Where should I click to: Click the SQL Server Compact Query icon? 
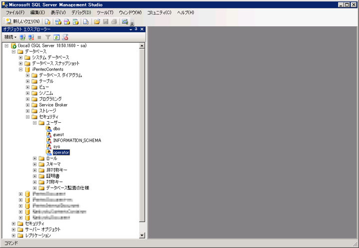[x=86, y=22]
